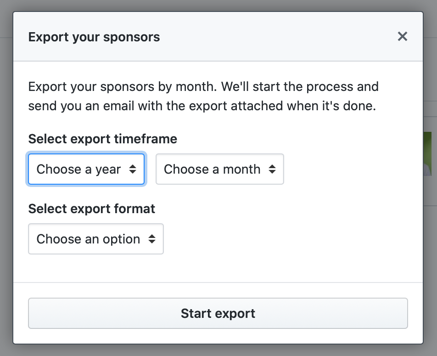The image size is (437, 356).
Task: Click the month selector's up-down arrow icon
Action: tap(272, 170)
